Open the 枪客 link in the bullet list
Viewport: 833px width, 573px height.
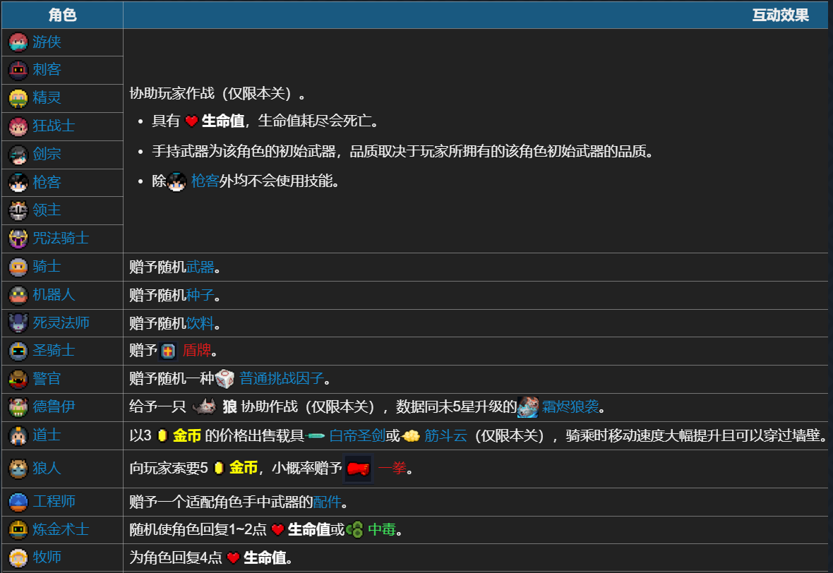coord(205,181)
